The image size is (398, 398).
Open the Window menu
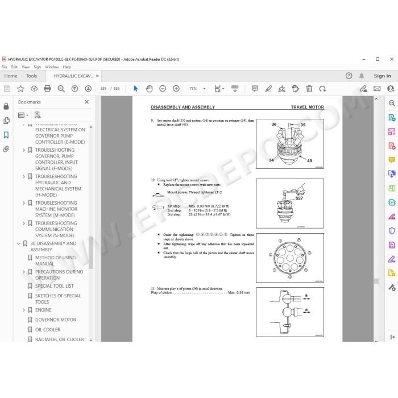tap(52, 67)
